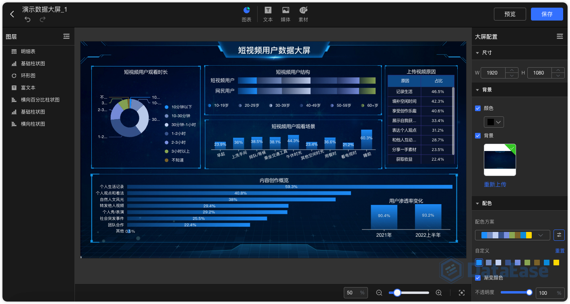Image resolution: width=570 pixels, height=304 pixels.
Task: Go back using the left arrow
Action: (x=12, y=14)
